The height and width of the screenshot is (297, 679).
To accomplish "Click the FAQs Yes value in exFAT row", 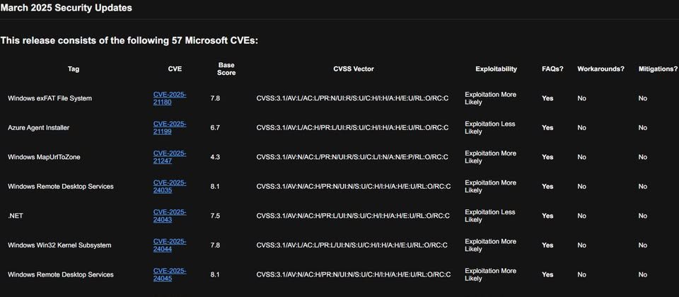I will [x=547, y=98].
